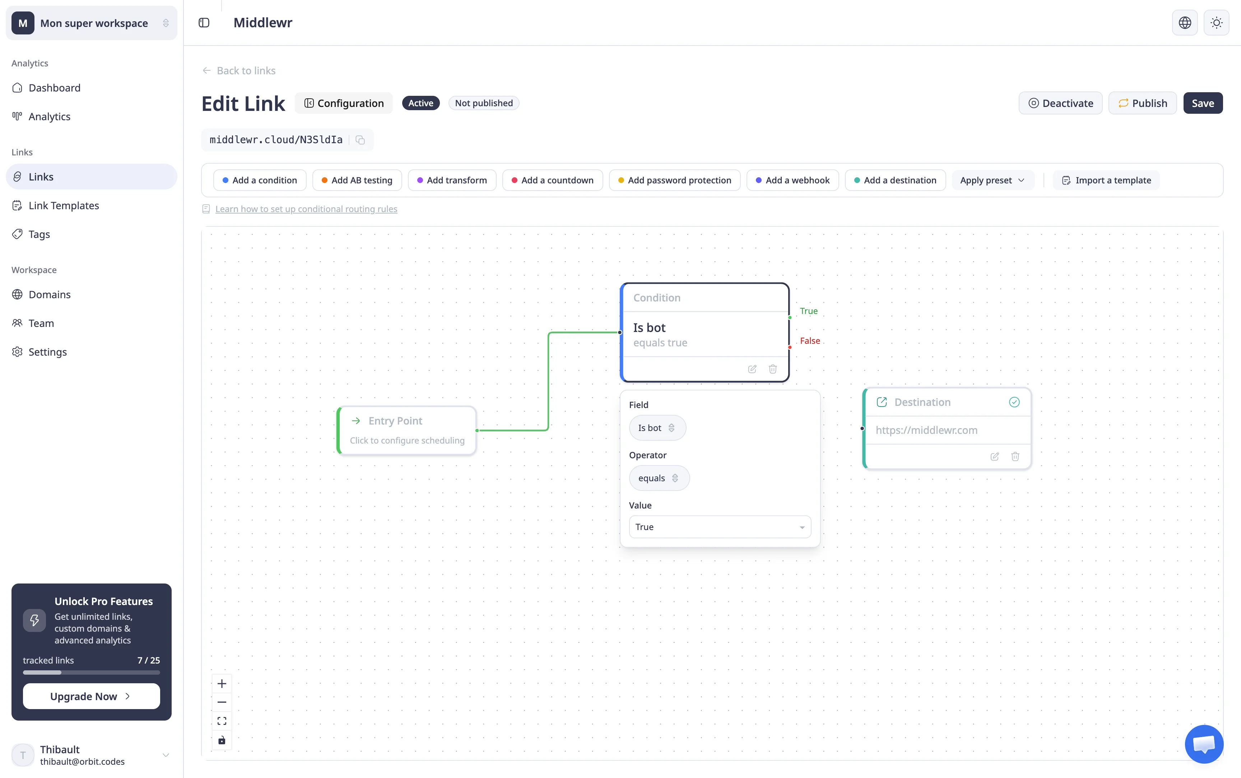Image resolution: width=1241 pixels, height=778 pixels.
Task: Edit the Condition node
Action: [752, 369]
